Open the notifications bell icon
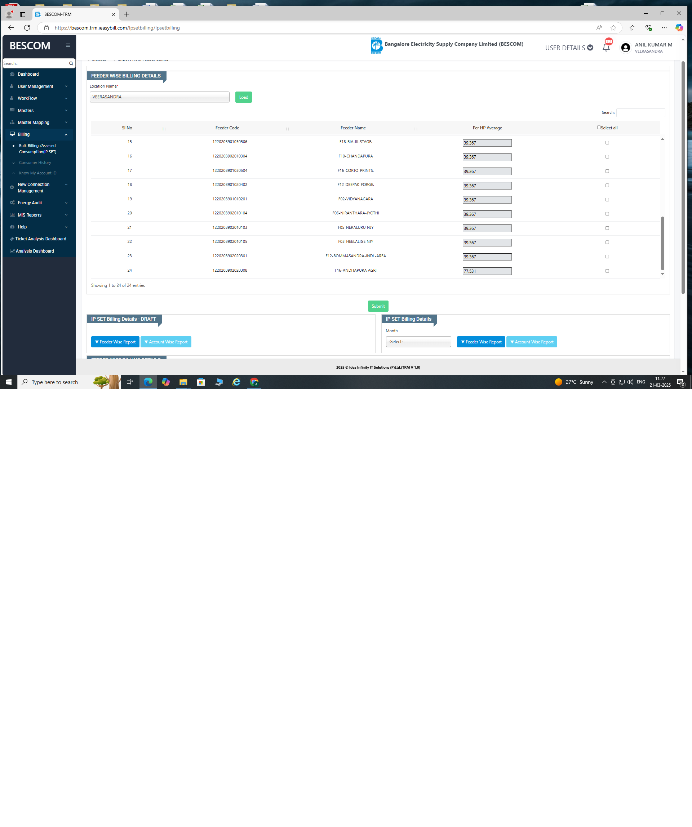The image size is (692, 827). pos(606,48)
